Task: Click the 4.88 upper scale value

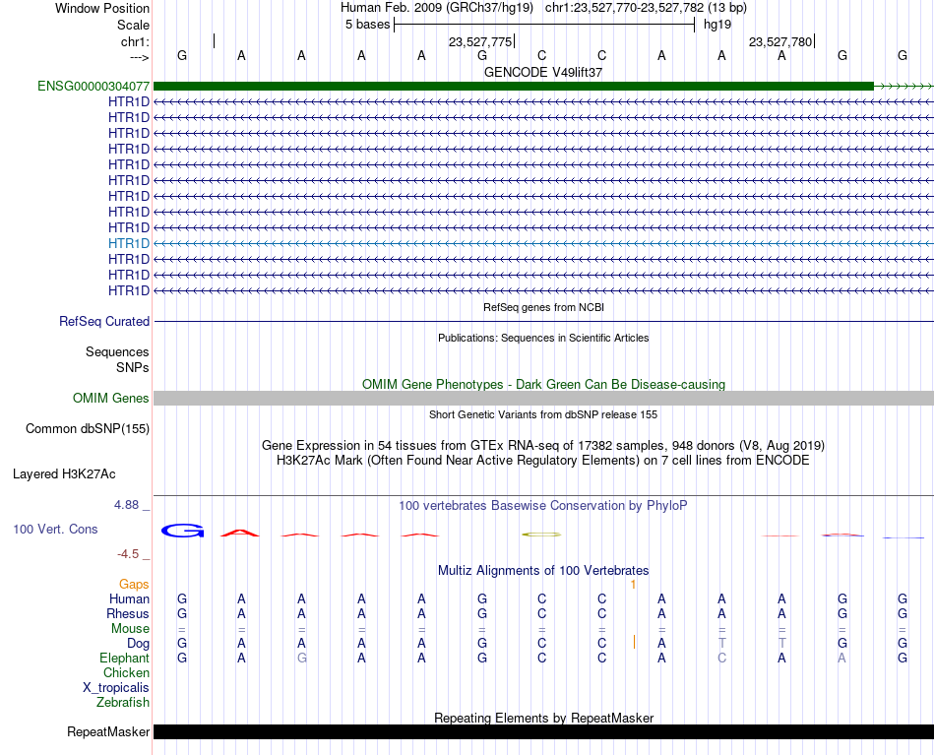Action: pyautogui.click(x=126, y=505)
